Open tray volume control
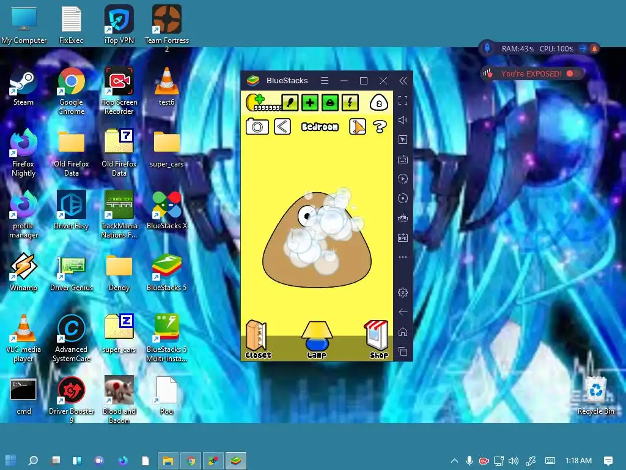The image size is (626, 470). (514, 461)
